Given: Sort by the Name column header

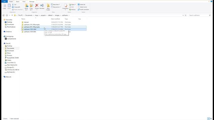Looking at the screenshot, I should [x=23, y=19].
